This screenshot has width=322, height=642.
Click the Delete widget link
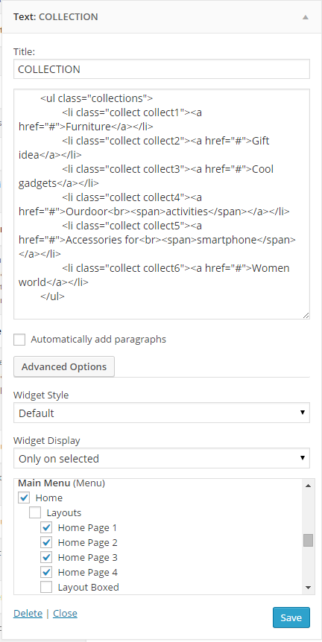[x=28, y=613]
